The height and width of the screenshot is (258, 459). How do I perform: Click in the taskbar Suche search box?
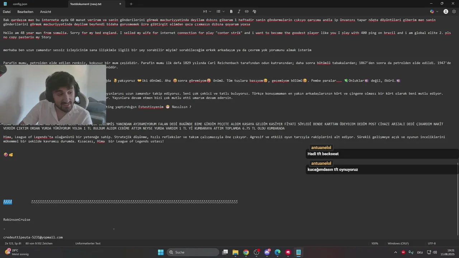(x=193, y=252)
